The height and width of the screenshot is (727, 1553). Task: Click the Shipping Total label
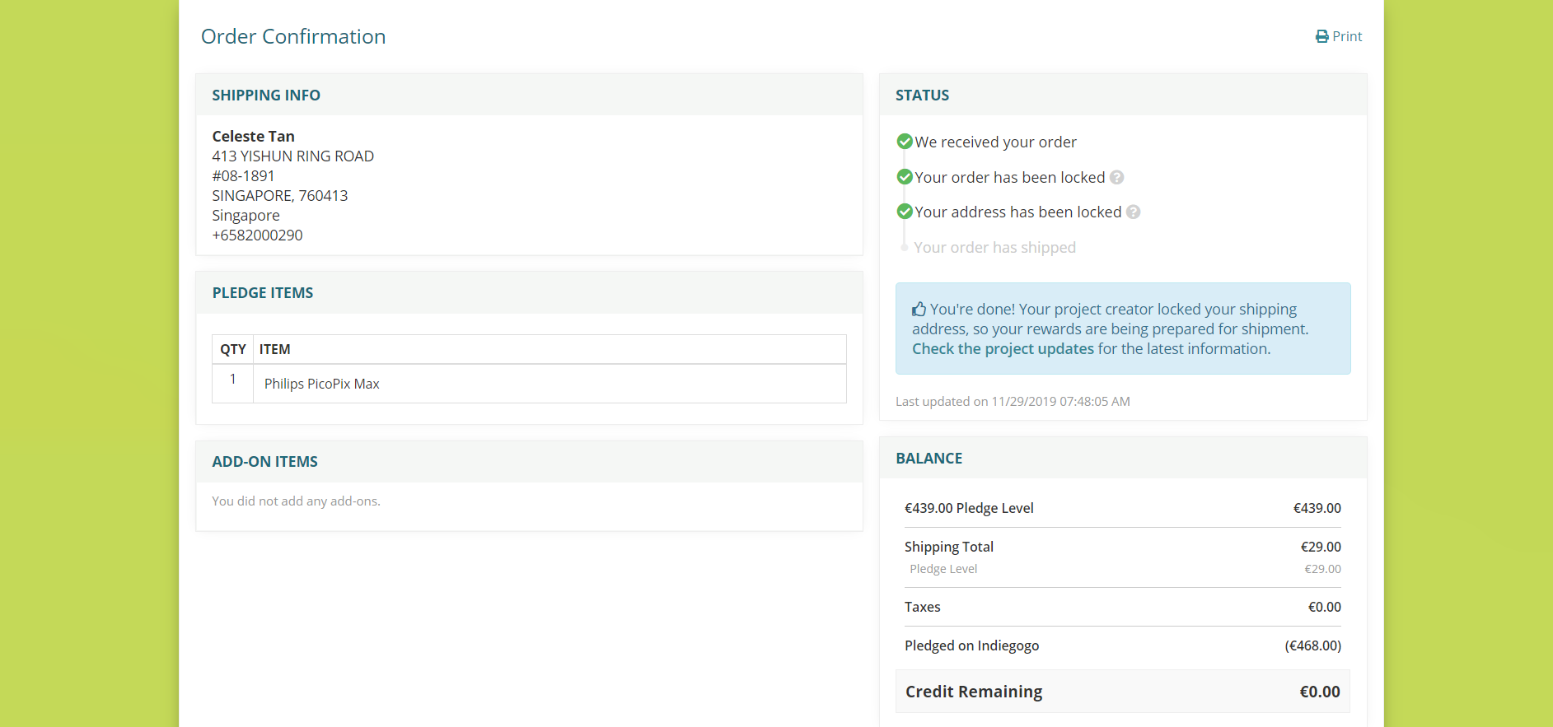click(x=949, y=547)
